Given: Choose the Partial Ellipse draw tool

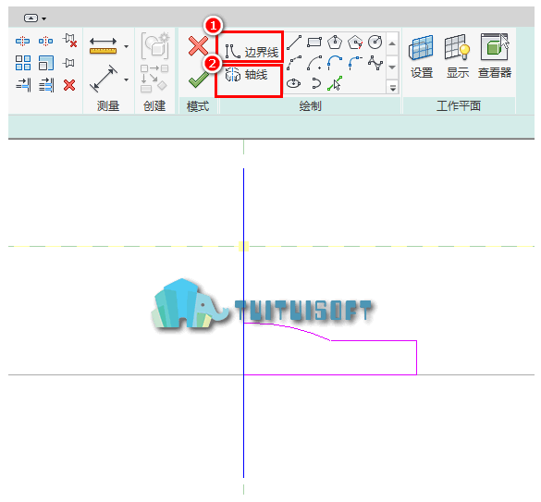Looking at the screenshot, I should [x=315, y=83].
